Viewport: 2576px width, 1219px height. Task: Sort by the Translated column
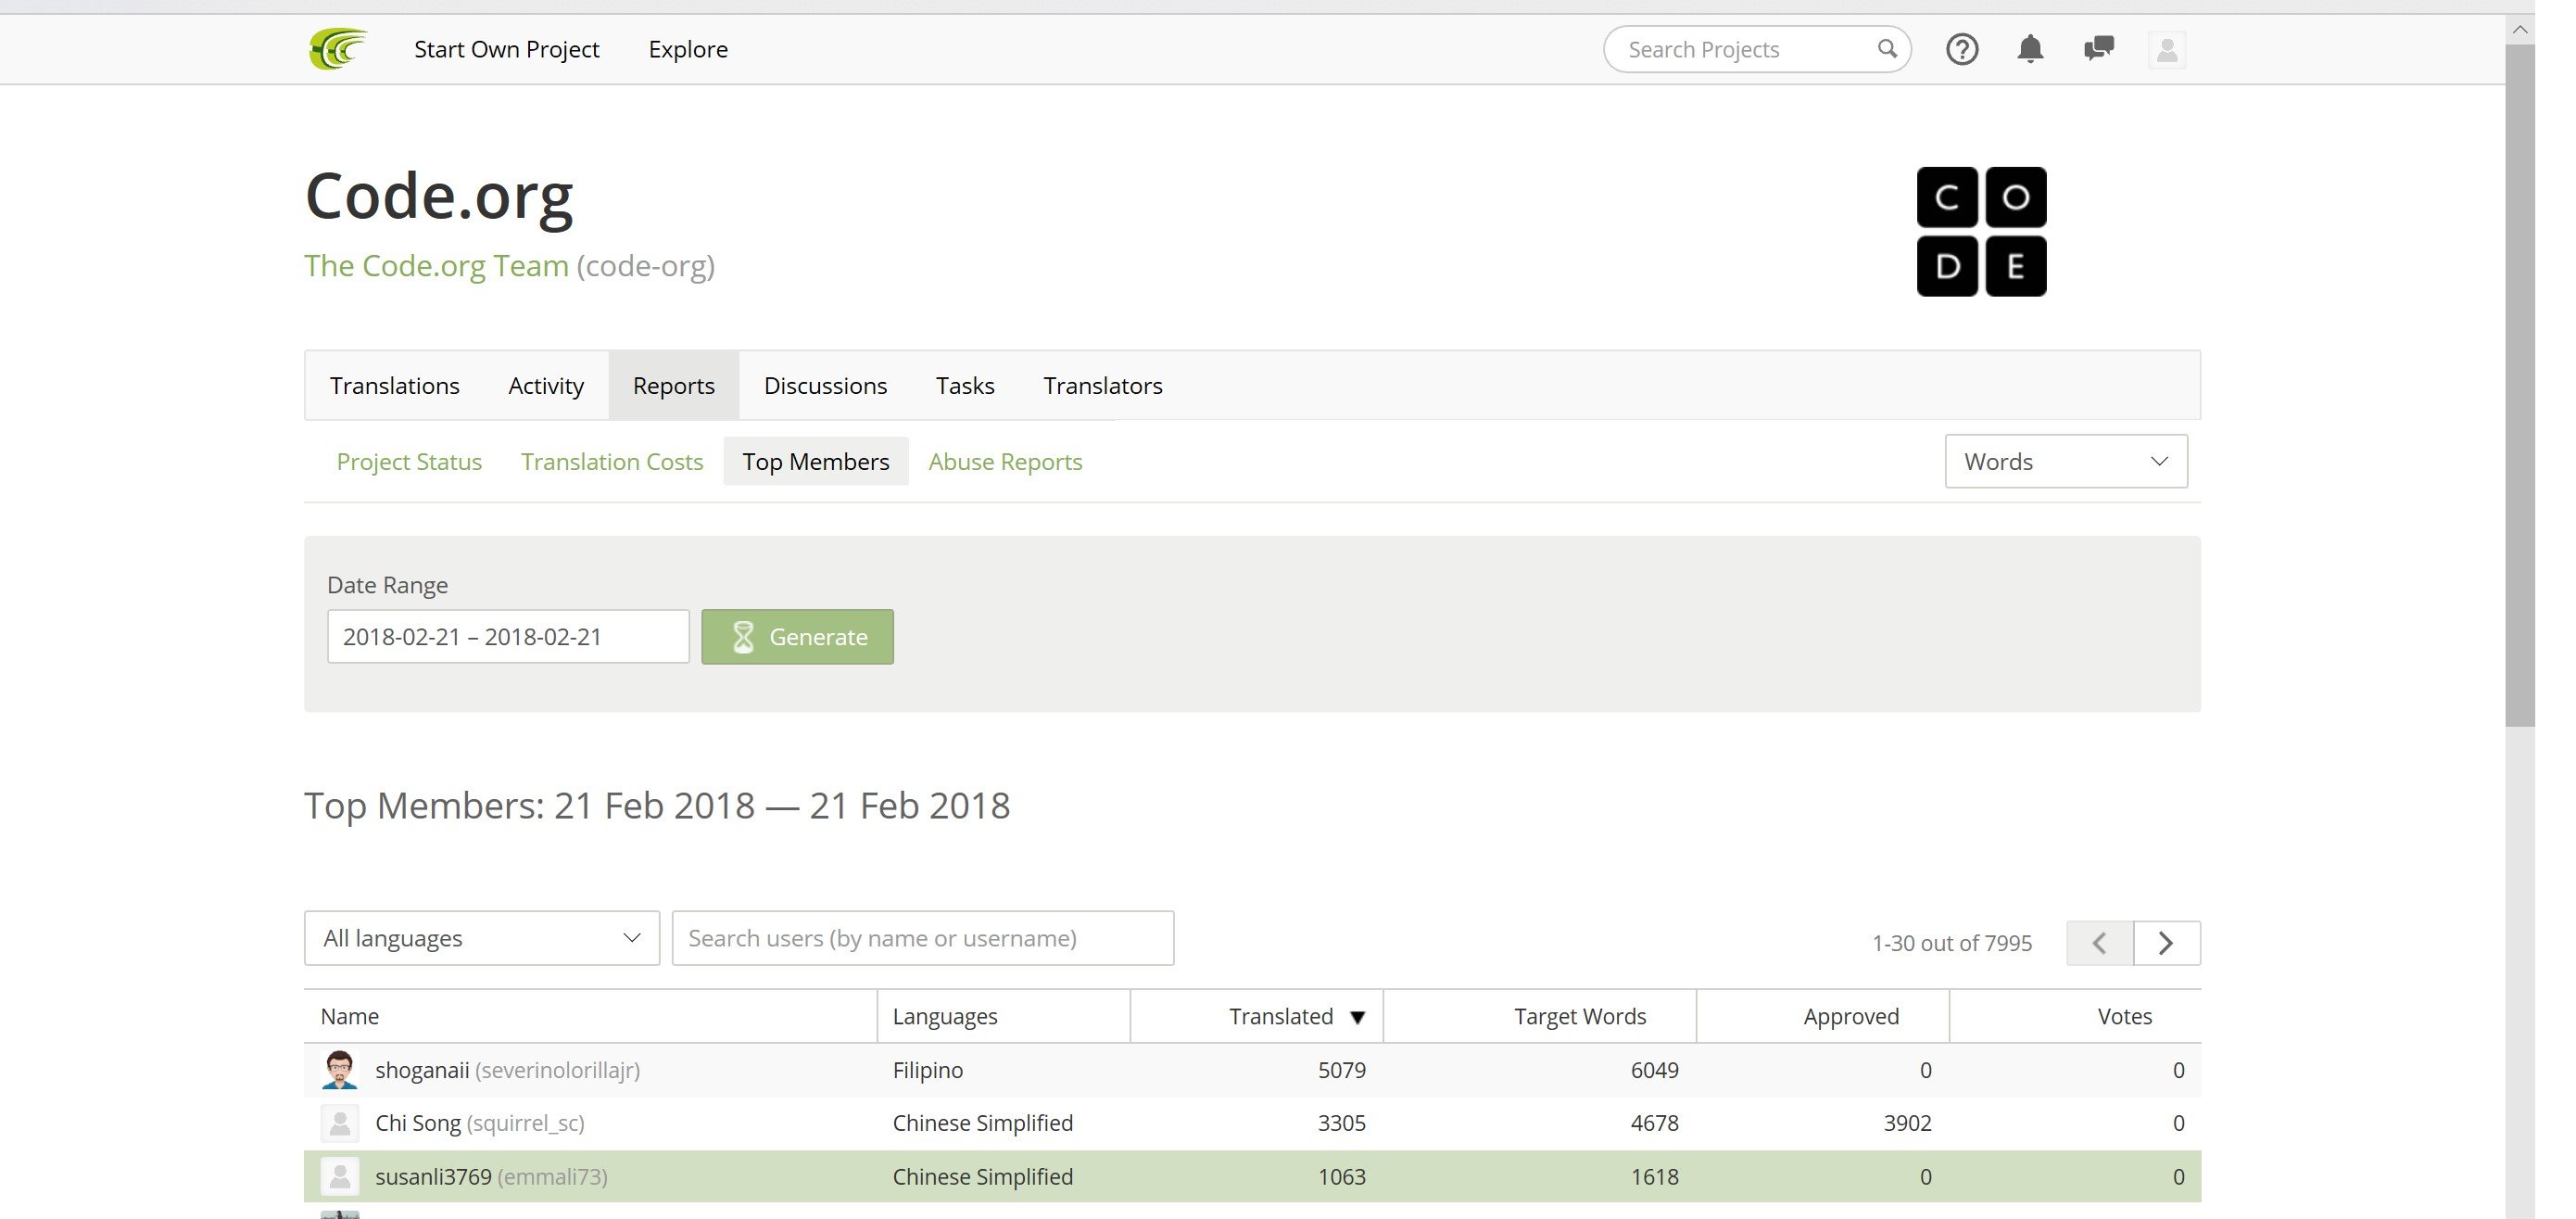pyautogui.click(x=1281, y=1016)
